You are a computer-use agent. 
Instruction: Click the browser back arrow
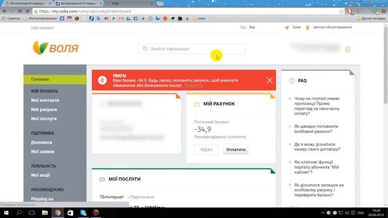(x=5, y=11)
